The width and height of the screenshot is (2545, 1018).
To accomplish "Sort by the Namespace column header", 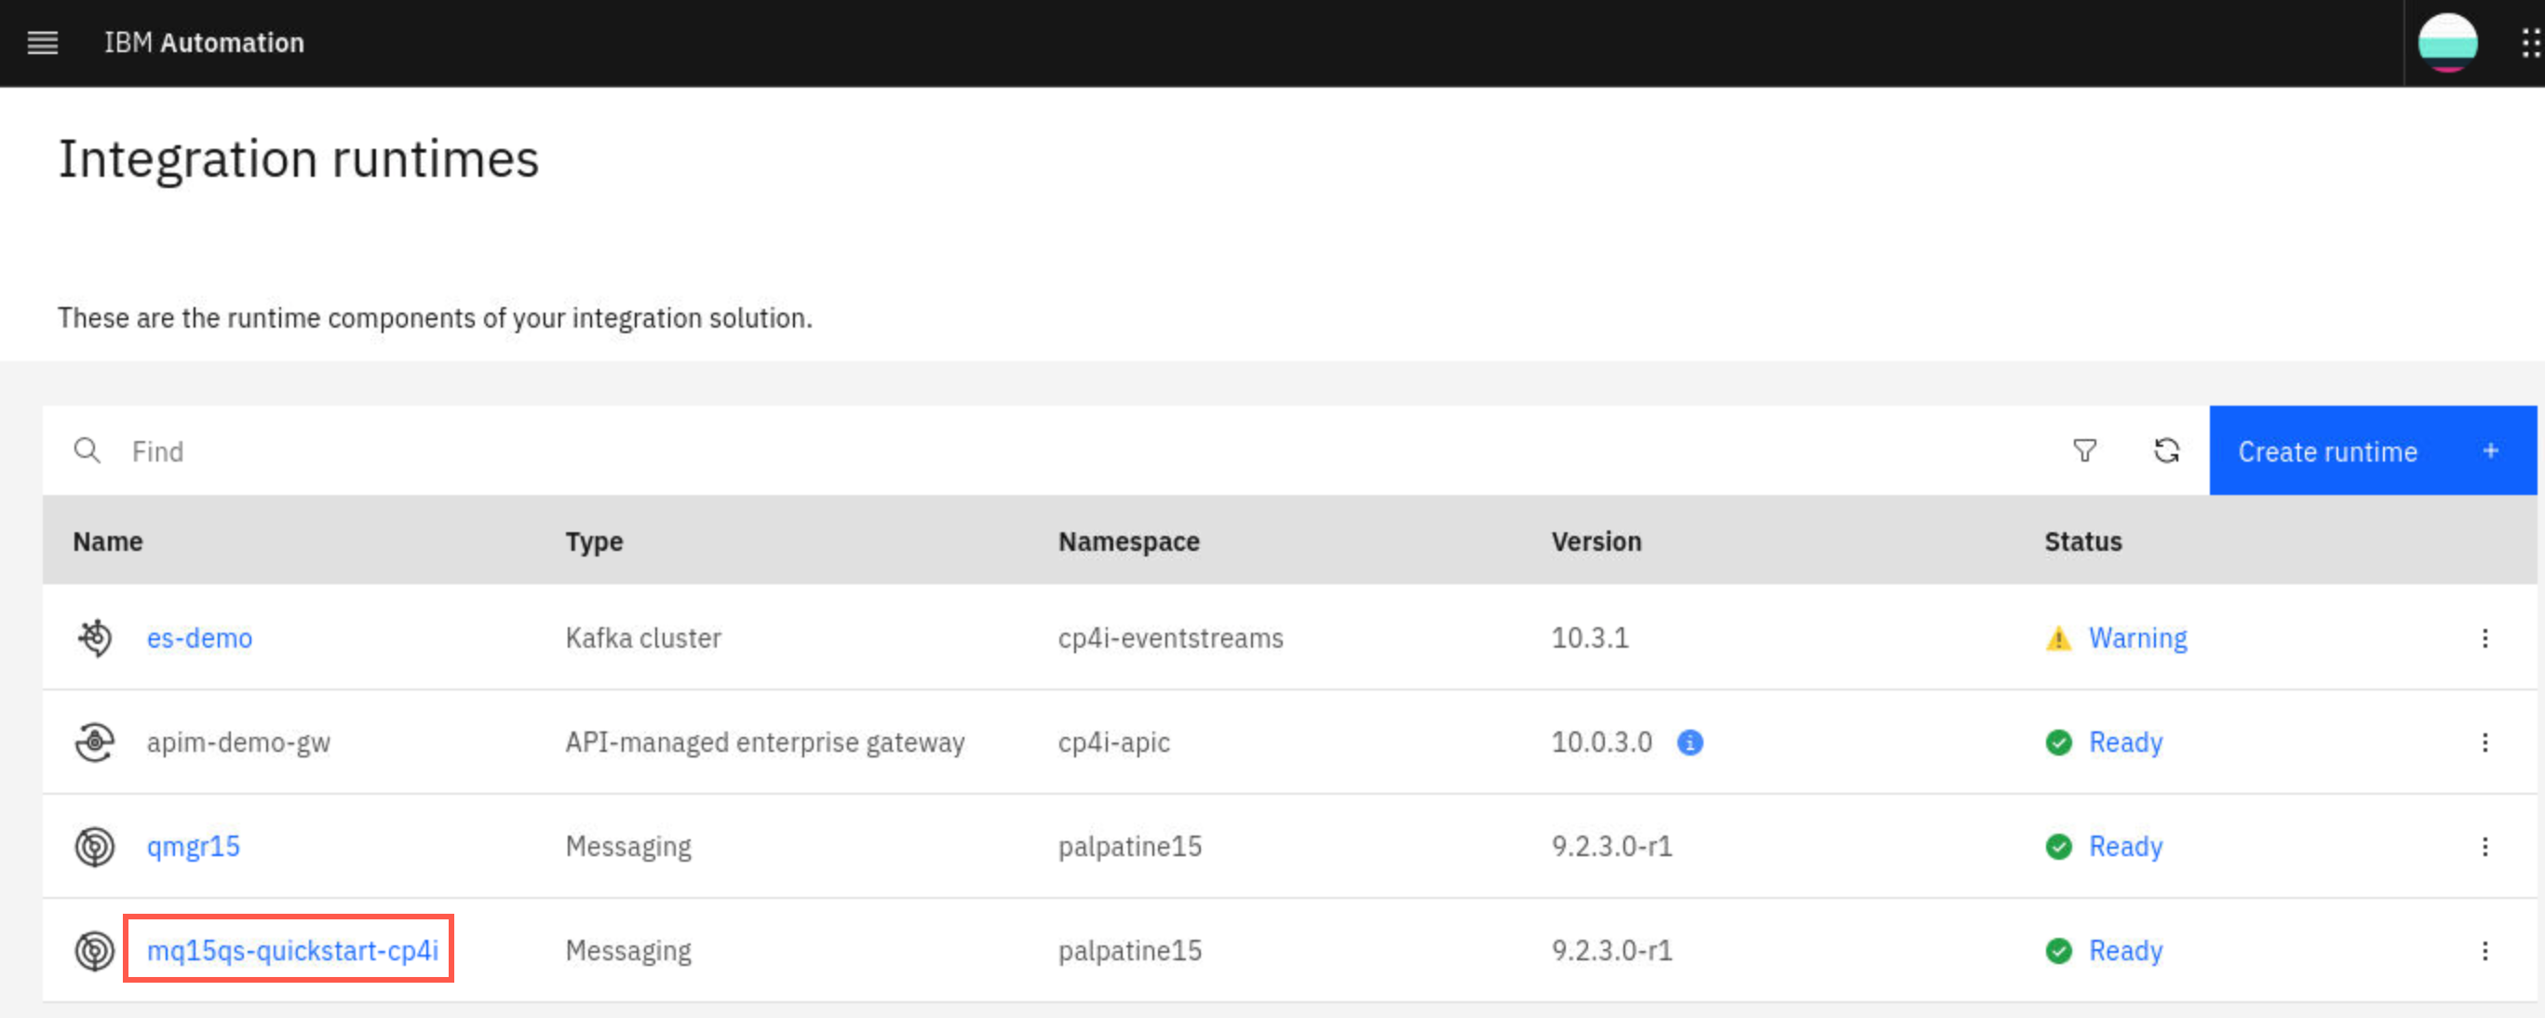I will click(x=1128, y=541).
